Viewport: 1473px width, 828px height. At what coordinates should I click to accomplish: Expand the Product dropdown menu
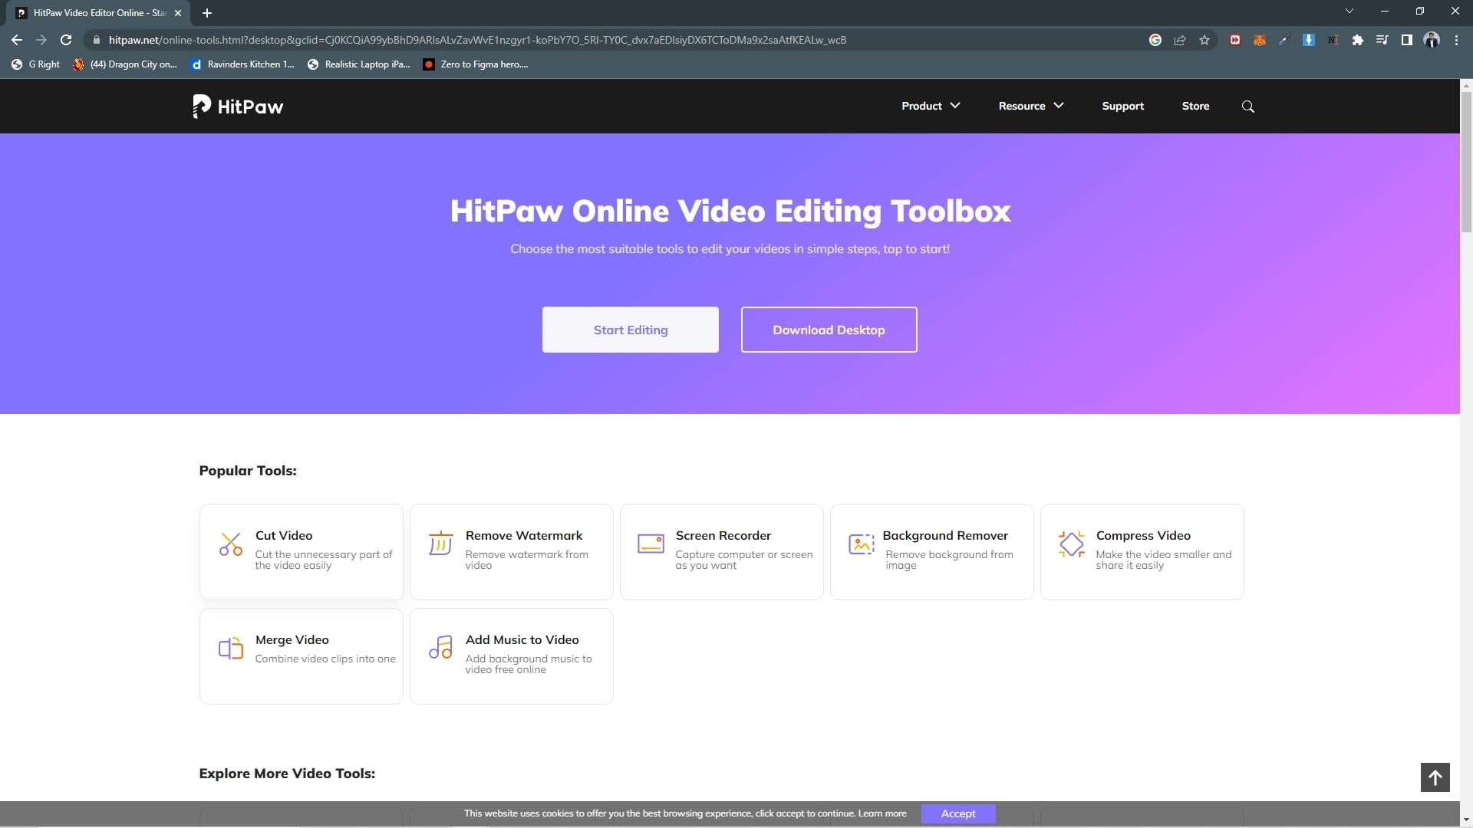click(930, 106)
